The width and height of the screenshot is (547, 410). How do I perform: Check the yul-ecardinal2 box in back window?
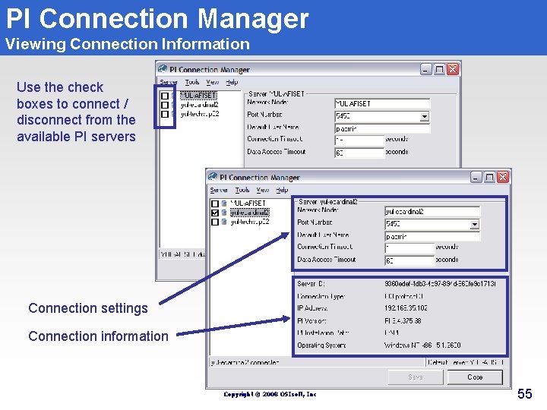(165, 105)
